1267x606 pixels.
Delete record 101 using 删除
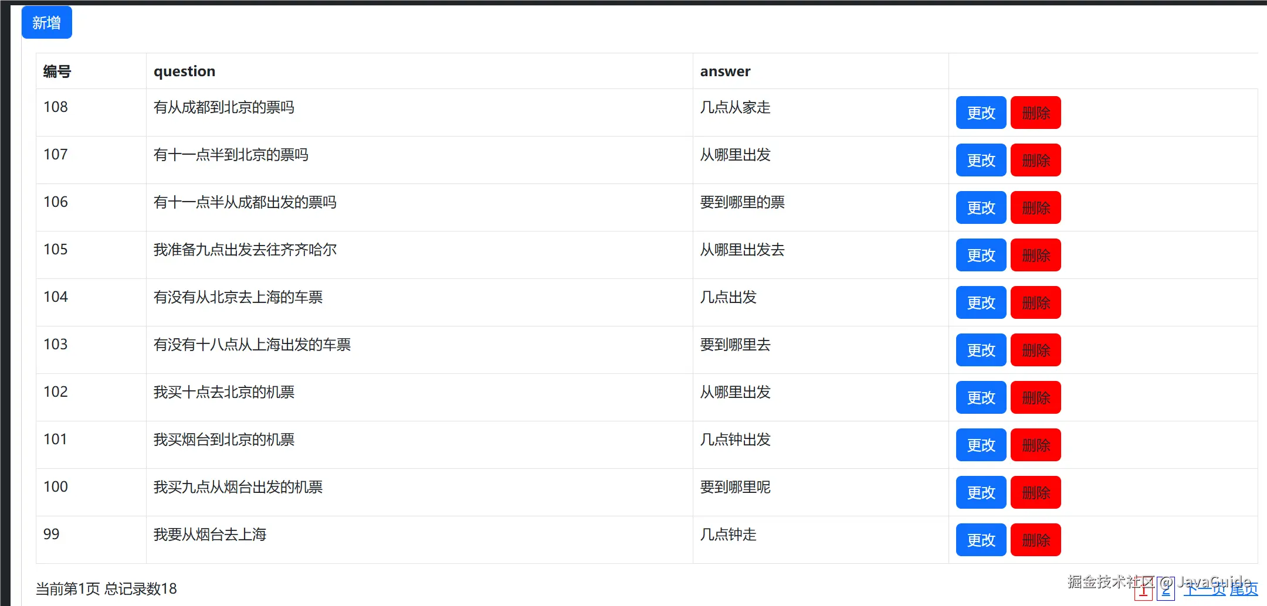coord(1036,445)
